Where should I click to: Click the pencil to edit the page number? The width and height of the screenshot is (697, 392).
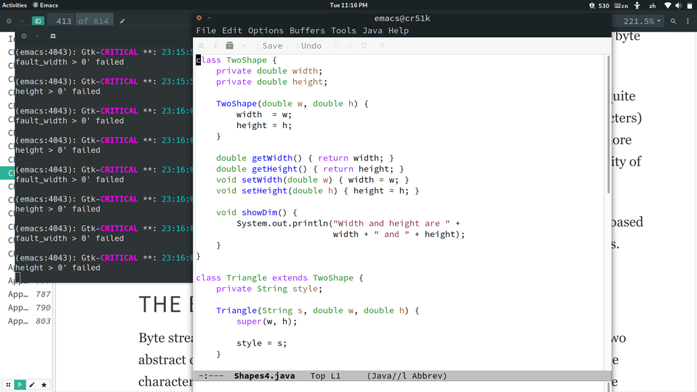tap(123, 21)
